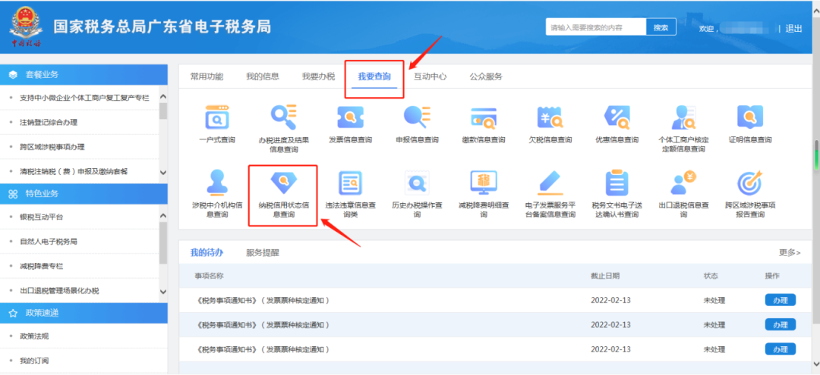Click down arrow of 特色业务 list scrollbar
This screenshot has width=820, height=375.
162,291
